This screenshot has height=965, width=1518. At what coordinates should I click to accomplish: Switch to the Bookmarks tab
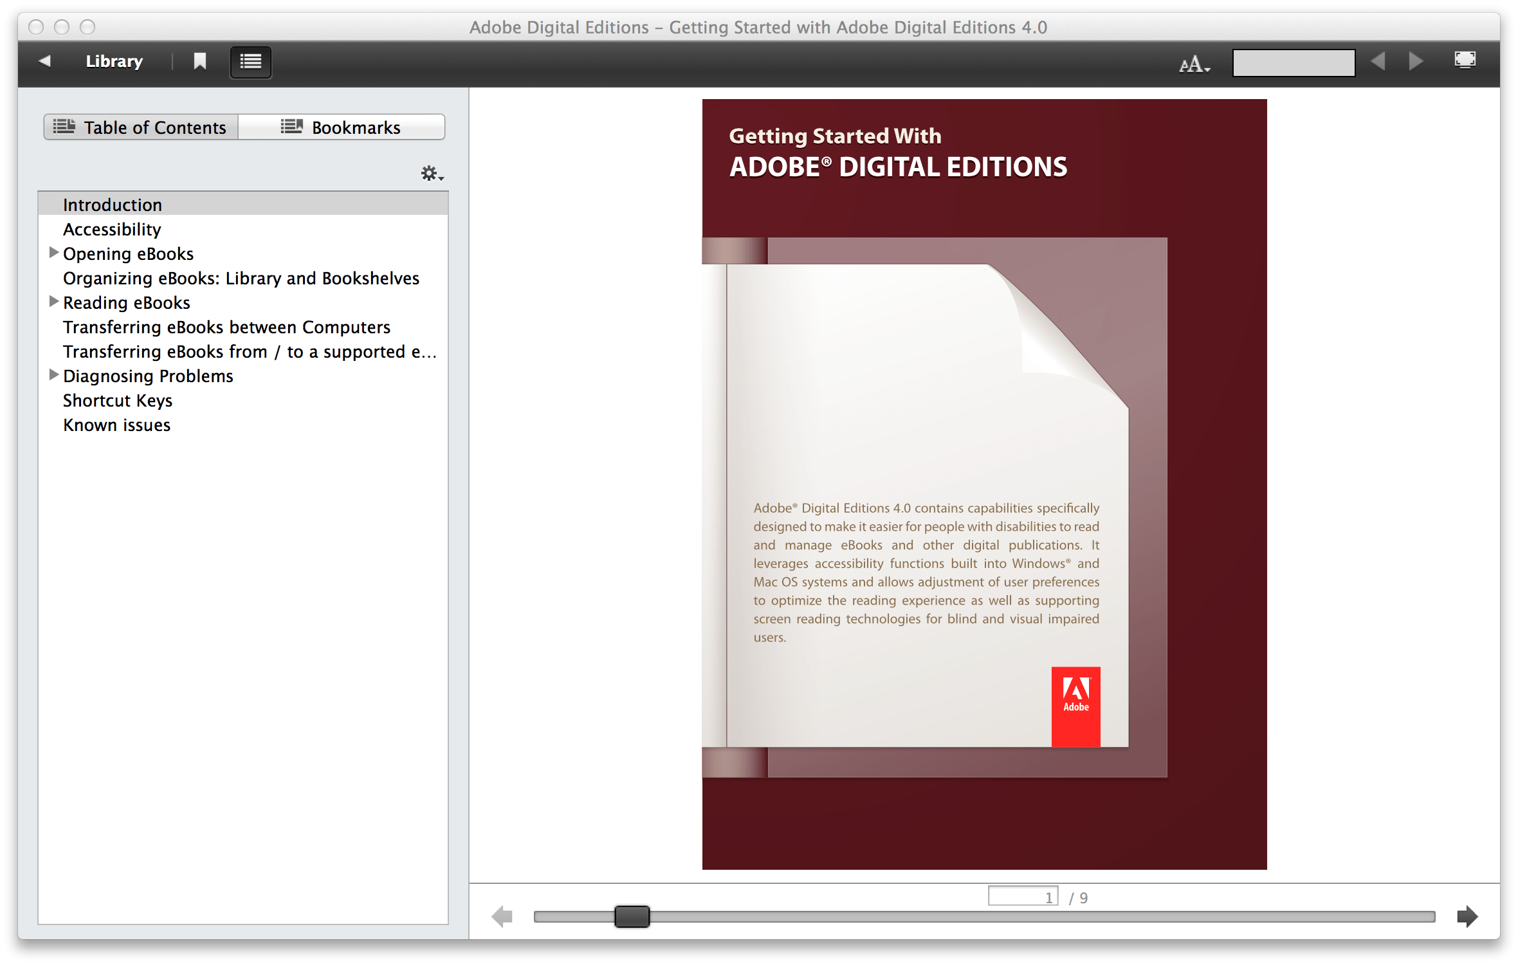(x=342, y=127)
